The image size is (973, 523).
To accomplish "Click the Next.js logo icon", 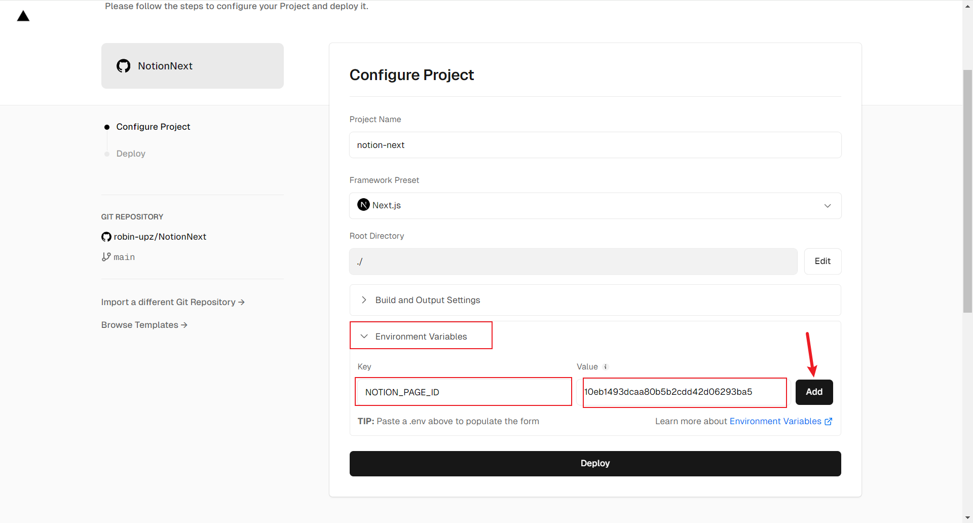I will tap(363, 205).
